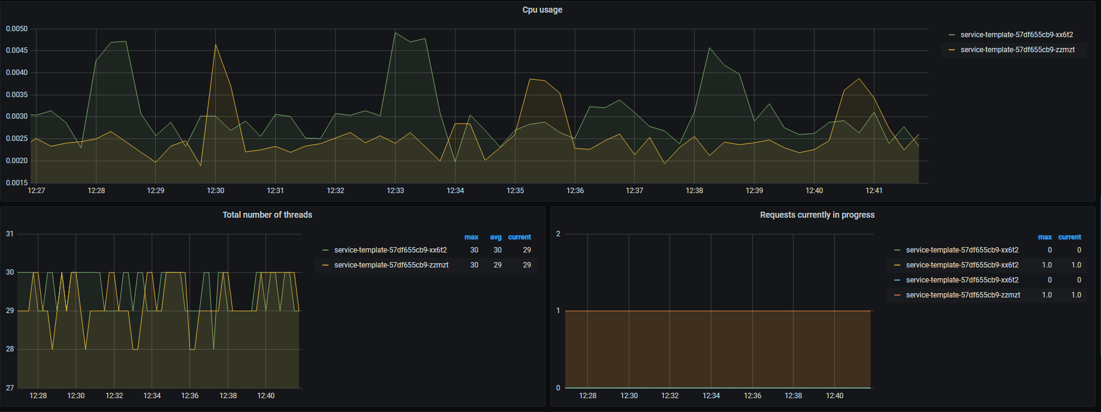1101x412 pixels.
Task: Toggle xx6t2 series in the Cpu usage legend
Action: [x=1016, y=35]
